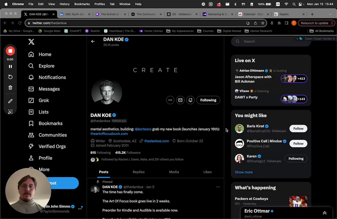Viewport: 337px width, 219px height.
Task: Open Grok in the sidebar
Action: click(38, 100)
